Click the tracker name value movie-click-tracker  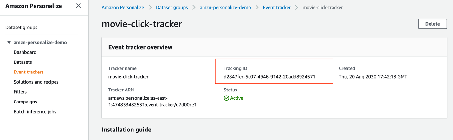coord(128,77)
